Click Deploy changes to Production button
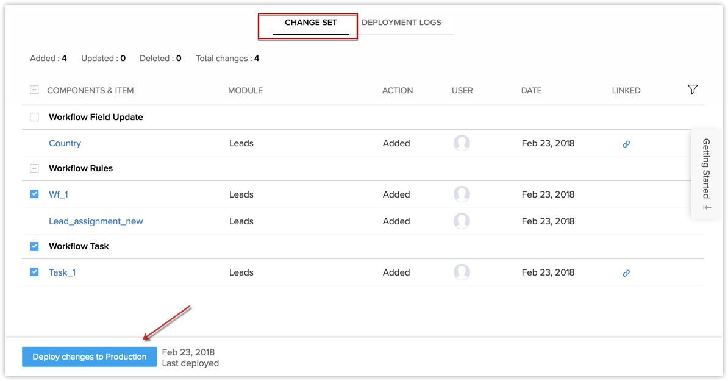 point(89,357)
